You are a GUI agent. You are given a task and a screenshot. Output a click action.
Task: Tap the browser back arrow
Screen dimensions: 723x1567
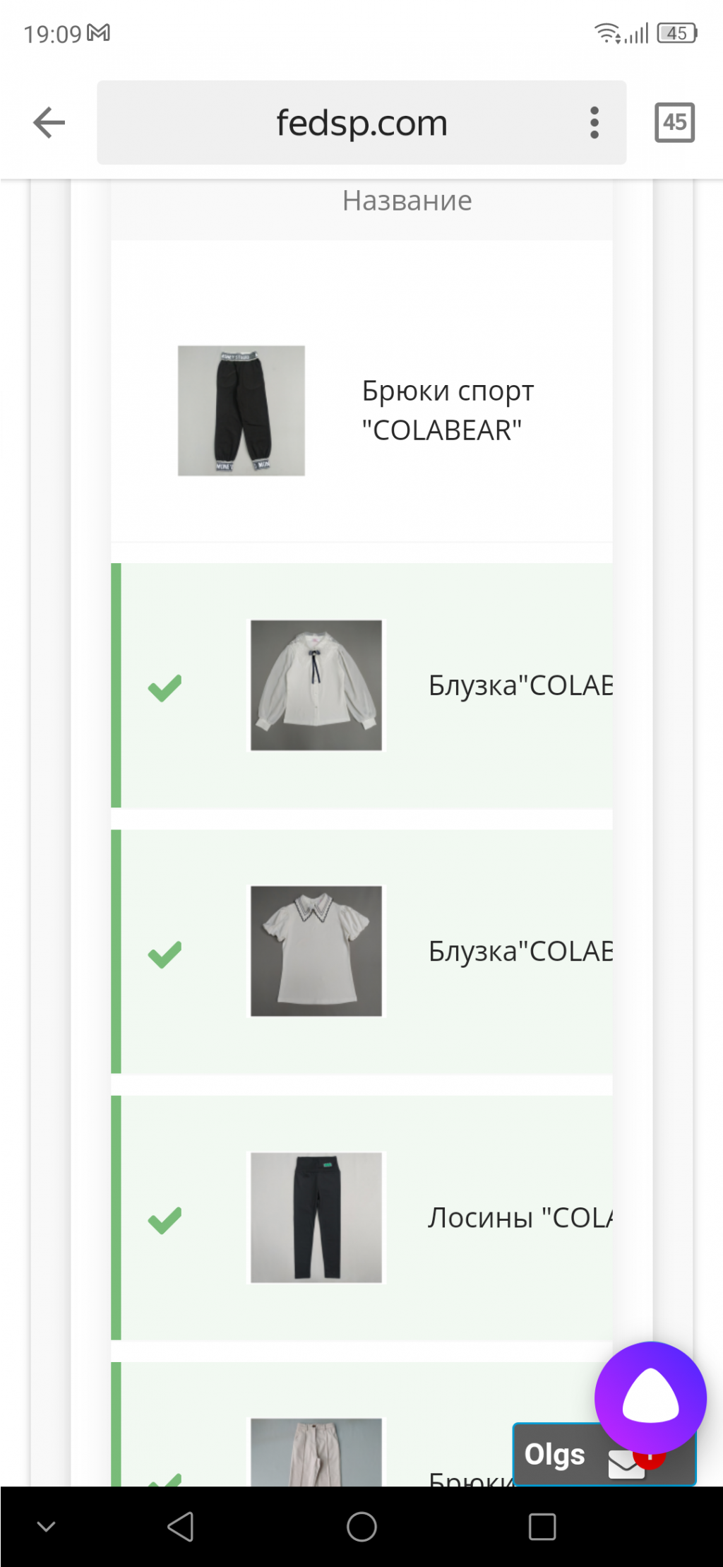[x=49, y=123]
